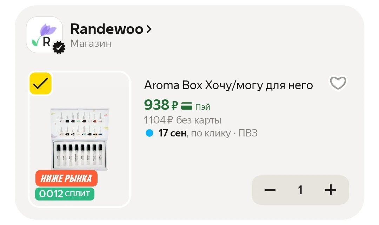This screenshot has width=379, height=225.
Task: Open the Aroma Box product thumbnail
Action: tap(79, 139)
